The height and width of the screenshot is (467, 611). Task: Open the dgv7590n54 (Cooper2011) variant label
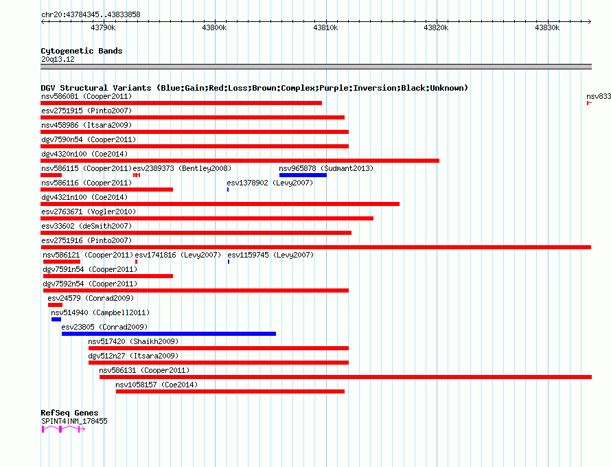click(89, 139)
